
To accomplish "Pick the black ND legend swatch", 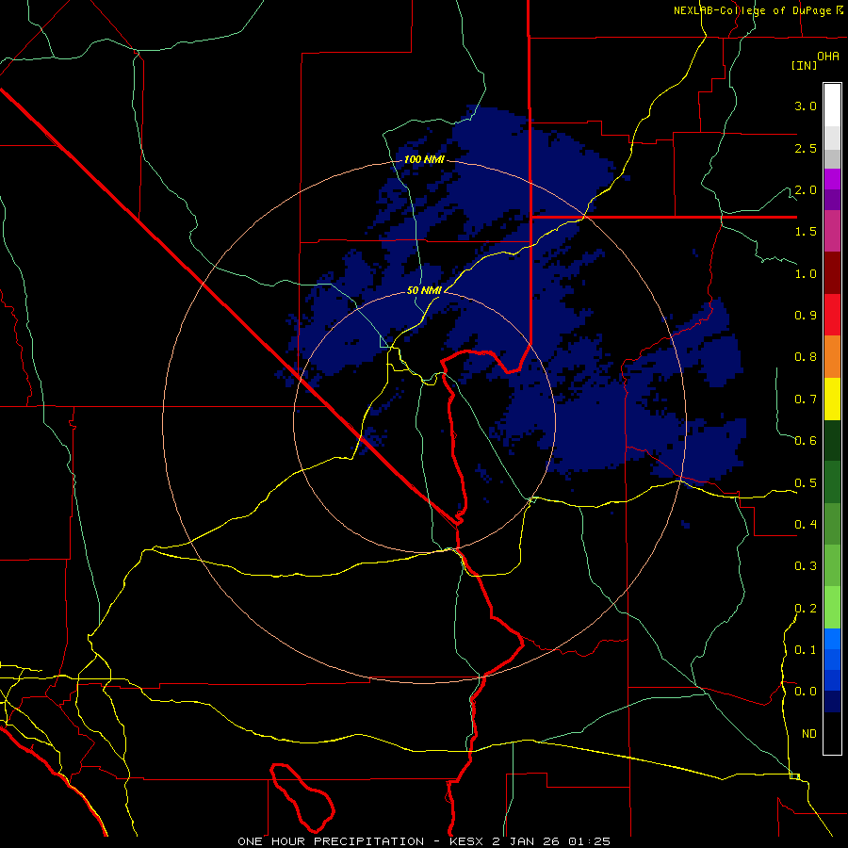I will (x=832, y=733).
